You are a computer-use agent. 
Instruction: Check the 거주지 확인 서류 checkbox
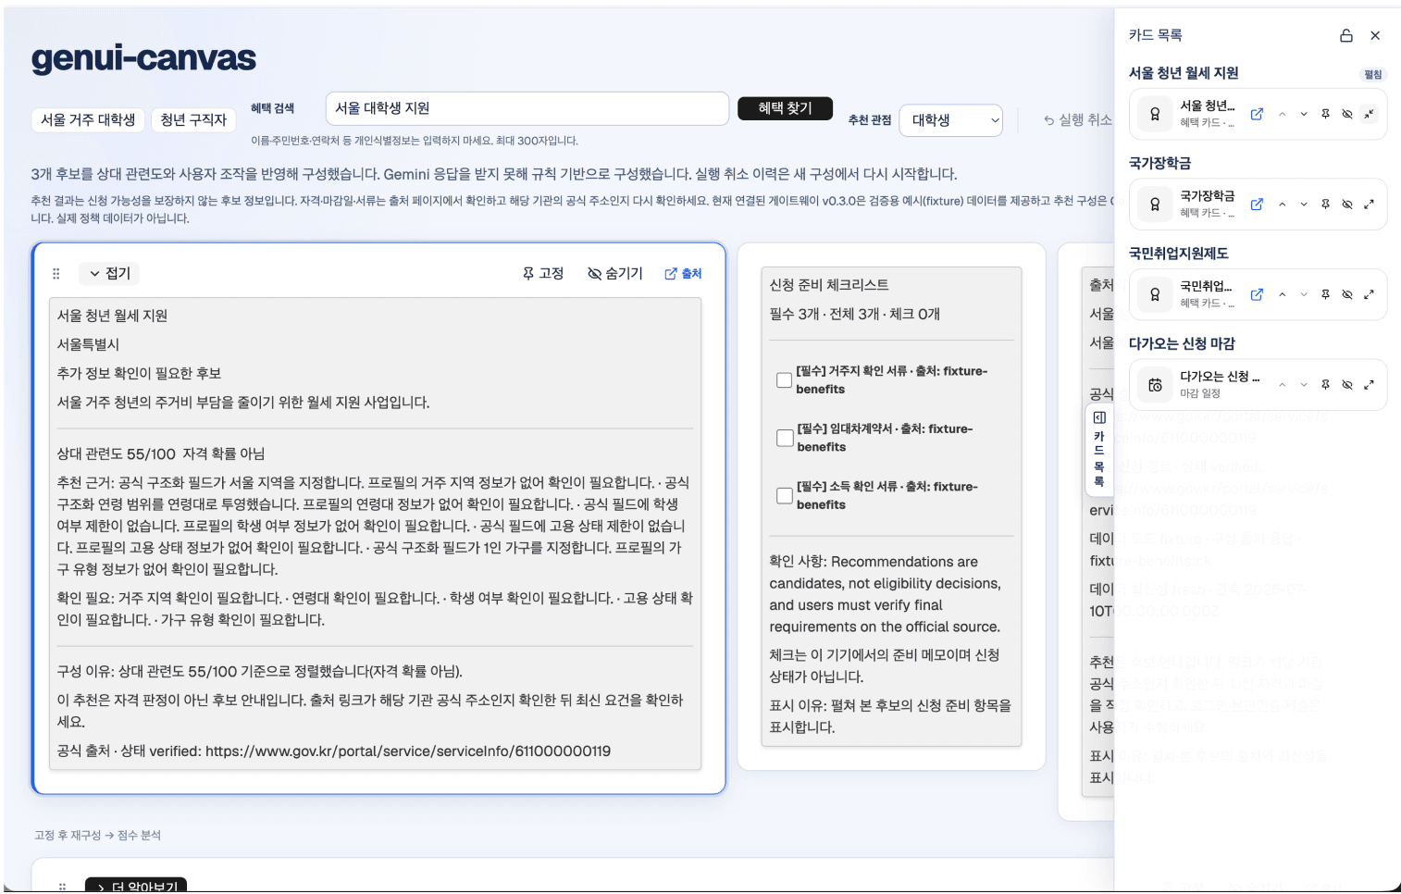(784, 380)
